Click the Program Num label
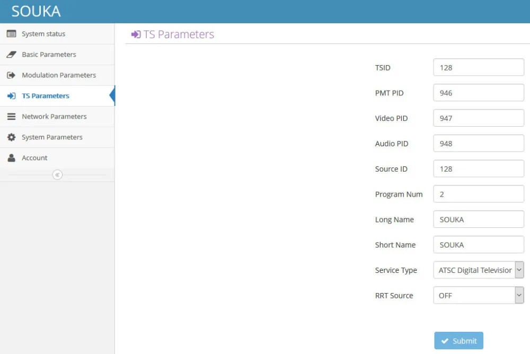The image size is (530, 354). pyautogui.click(x=399, y=194)
